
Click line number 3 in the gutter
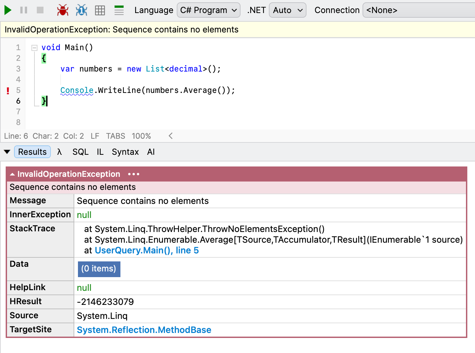point(18,69)
